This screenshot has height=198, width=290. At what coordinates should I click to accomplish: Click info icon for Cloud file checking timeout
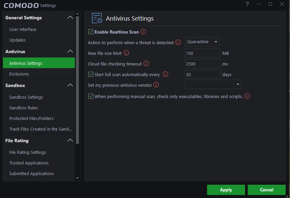coord(146,64)
